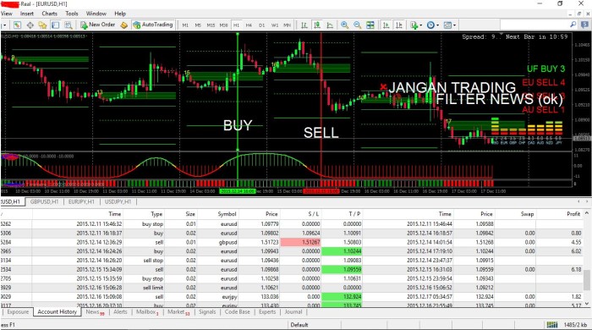Select the H1 timeframe
The image size is (592, 330).
[x=236, y=25]
